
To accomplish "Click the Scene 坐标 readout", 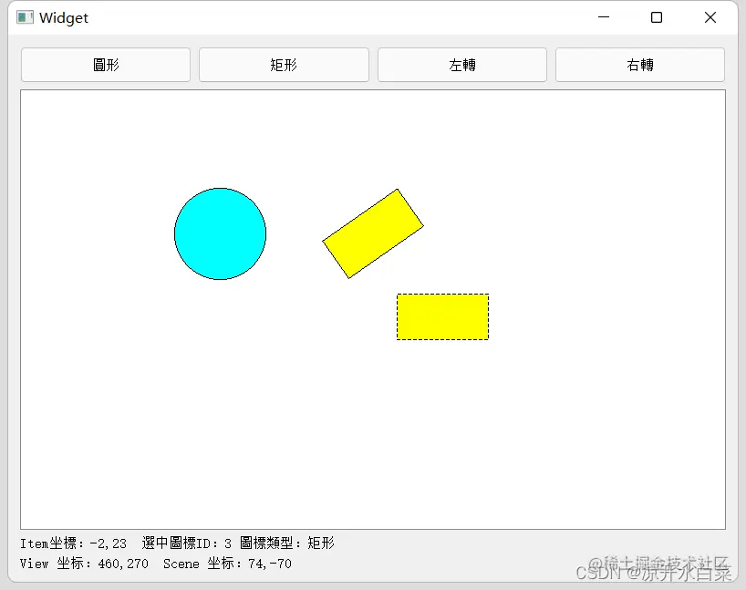I will tap(227, 564).
